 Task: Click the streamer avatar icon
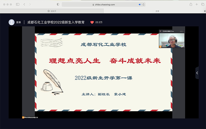point(12,22)
